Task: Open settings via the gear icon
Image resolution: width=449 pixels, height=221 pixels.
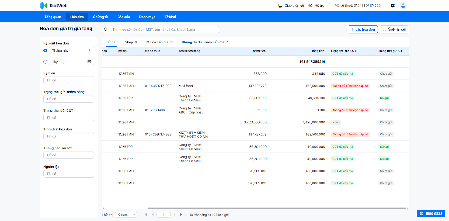Action: [393, 6]
